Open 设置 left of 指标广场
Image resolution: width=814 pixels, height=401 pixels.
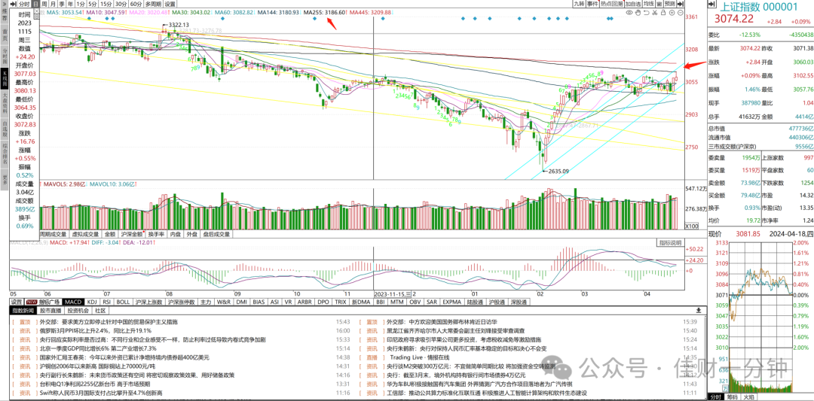tap(17, 302)
